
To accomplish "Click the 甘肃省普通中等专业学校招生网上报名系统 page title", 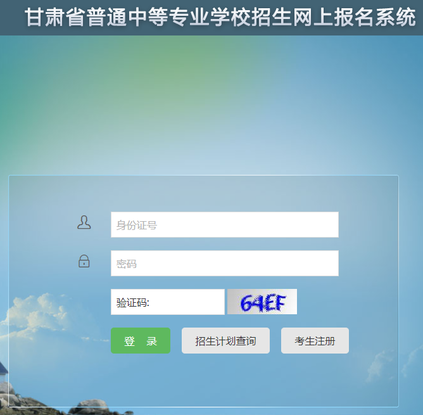I will point(220,17).
